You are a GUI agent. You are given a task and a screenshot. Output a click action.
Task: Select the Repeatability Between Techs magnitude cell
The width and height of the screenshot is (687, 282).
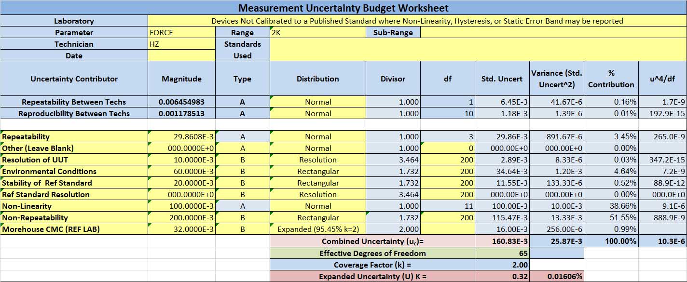click(181, 102)
